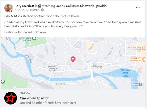Click the Recreation Ground tree icon

click(x=34, y=38)
